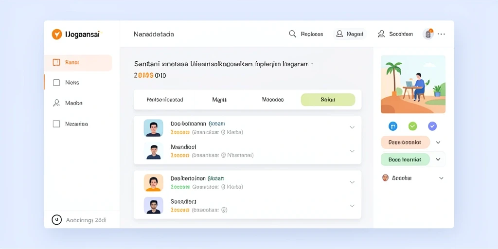Click the search magnifier icon
The image size is (498, 249).
click(x=292, y=34)
